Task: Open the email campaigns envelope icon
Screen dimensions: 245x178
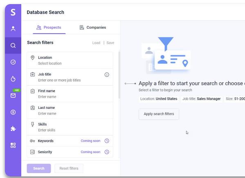Action: [13, 95]
